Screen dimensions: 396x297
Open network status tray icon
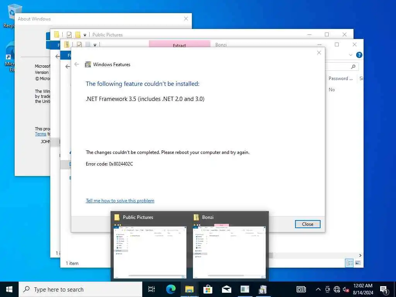click(337, 289)
